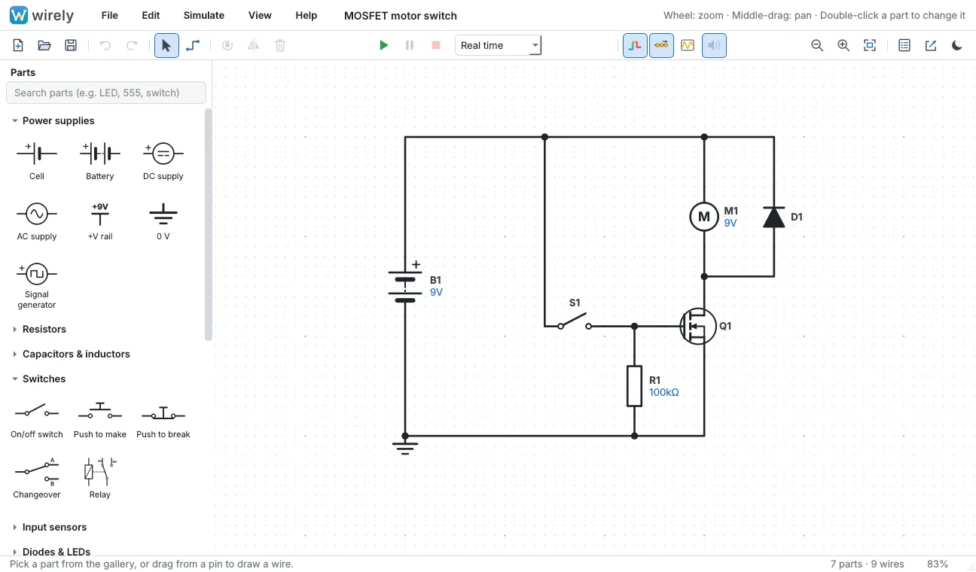Screen dimensions: 976x572
Task: Pick the Battery part from the gallery
Action: [x=100, y=160]
